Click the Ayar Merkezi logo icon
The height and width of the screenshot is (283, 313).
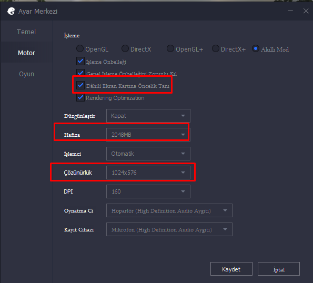coord(11,12)
